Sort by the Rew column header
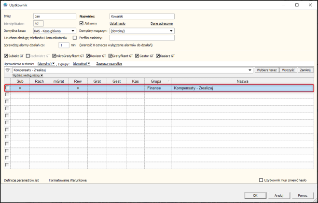 click(x=78, y=81)
